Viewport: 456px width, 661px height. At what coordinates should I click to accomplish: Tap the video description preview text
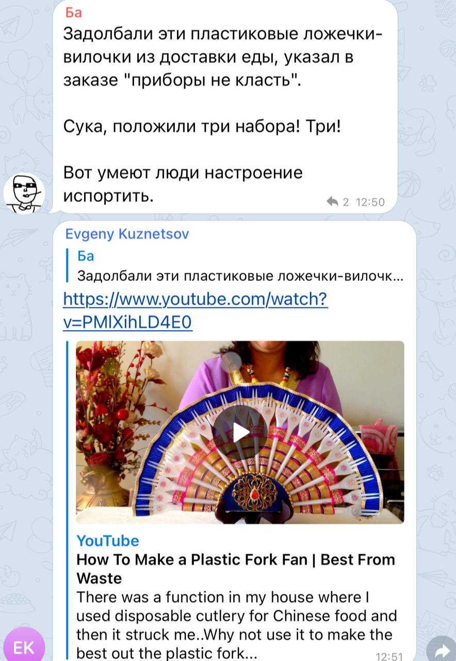pos(237,625)
